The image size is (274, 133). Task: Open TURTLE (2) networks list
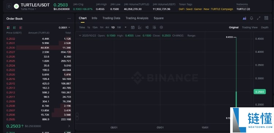(x=243, y=9)
